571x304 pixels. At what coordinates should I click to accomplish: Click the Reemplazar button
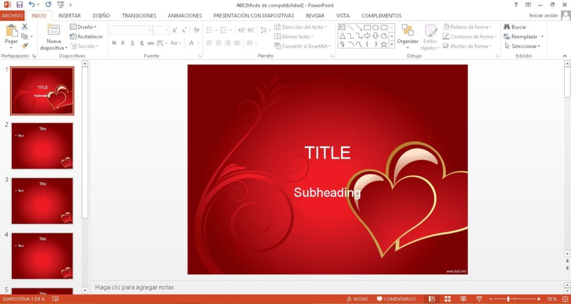[521, 36]
